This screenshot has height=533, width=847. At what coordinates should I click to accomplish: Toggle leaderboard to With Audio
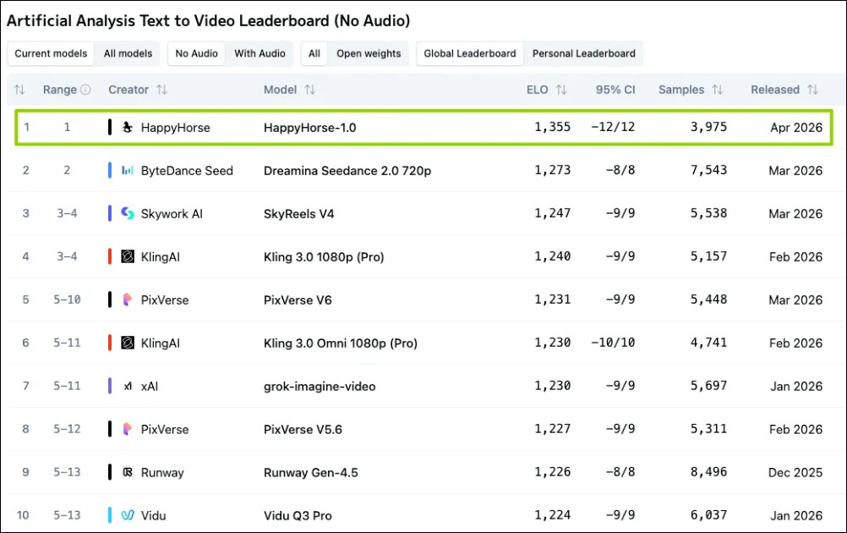click(x=260, y=53)
